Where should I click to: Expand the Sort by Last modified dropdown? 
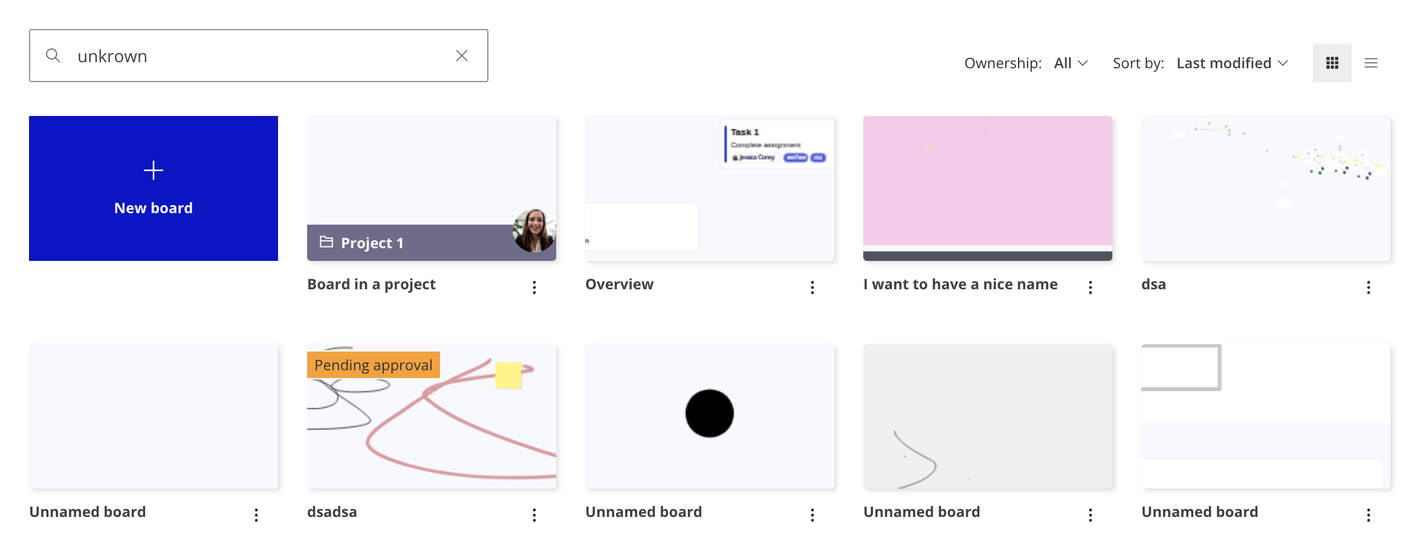1233,63
